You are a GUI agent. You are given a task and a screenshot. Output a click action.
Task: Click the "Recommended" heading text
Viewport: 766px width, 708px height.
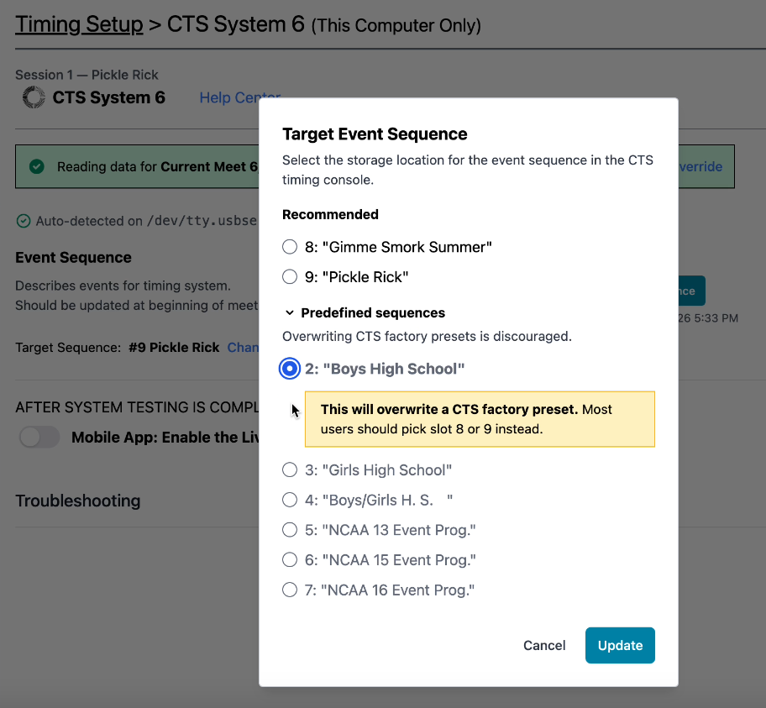point(330,214)
